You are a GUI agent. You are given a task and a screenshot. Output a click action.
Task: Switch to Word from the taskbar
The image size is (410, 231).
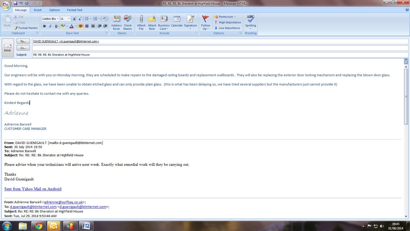(86, 226)
